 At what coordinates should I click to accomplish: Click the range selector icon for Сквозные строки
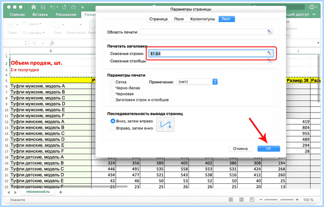pos(269,53)
